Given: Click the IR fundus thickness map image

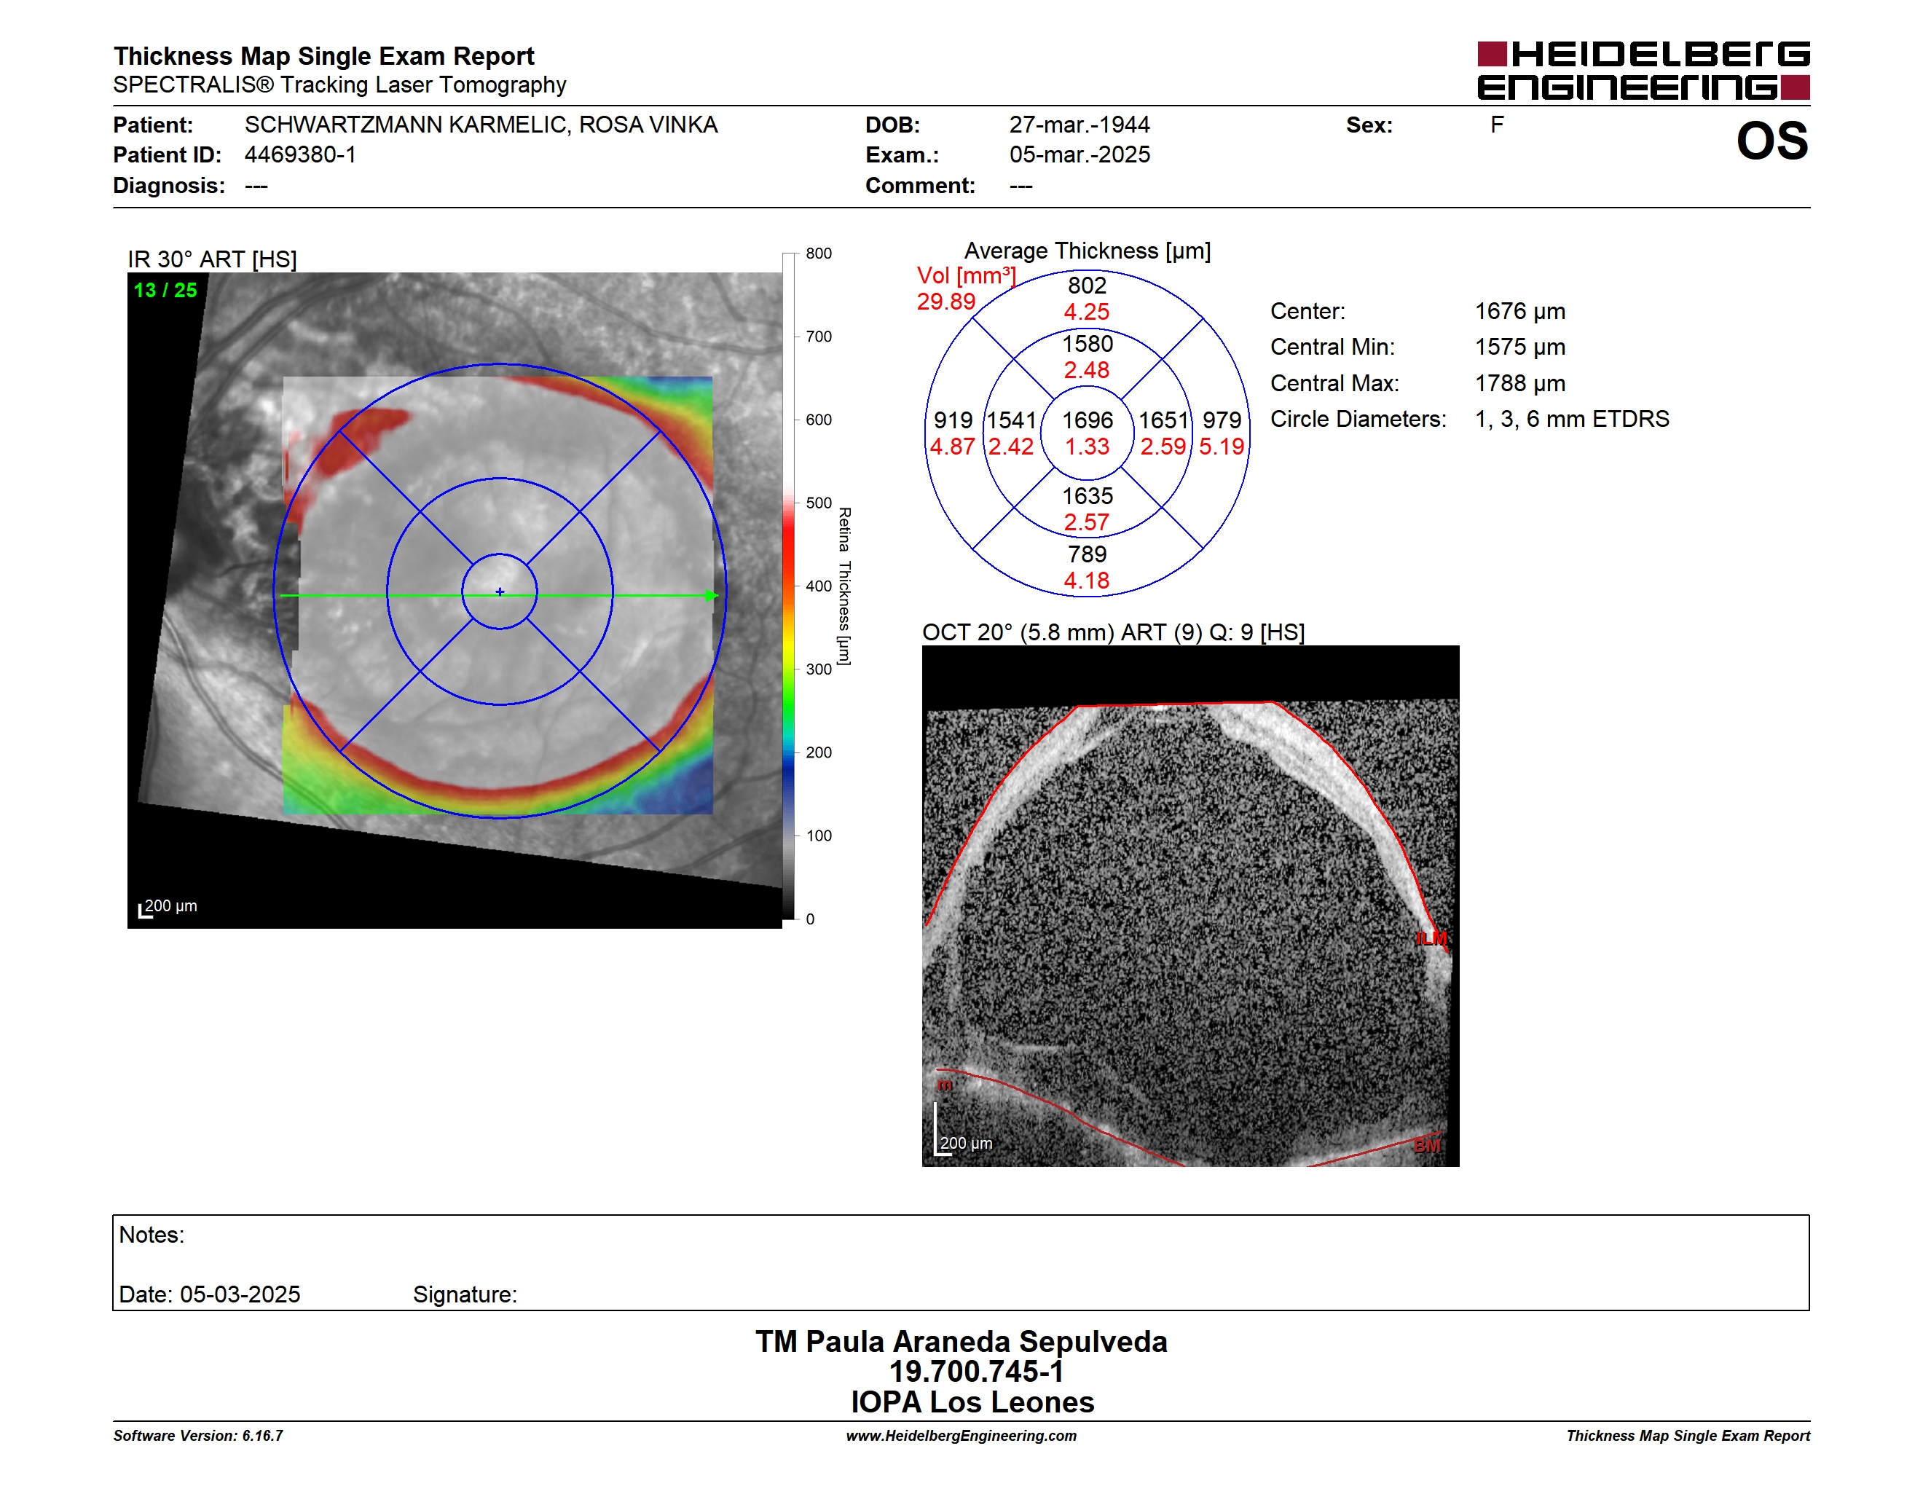Looking at the screenshot, I should (455, 599).
